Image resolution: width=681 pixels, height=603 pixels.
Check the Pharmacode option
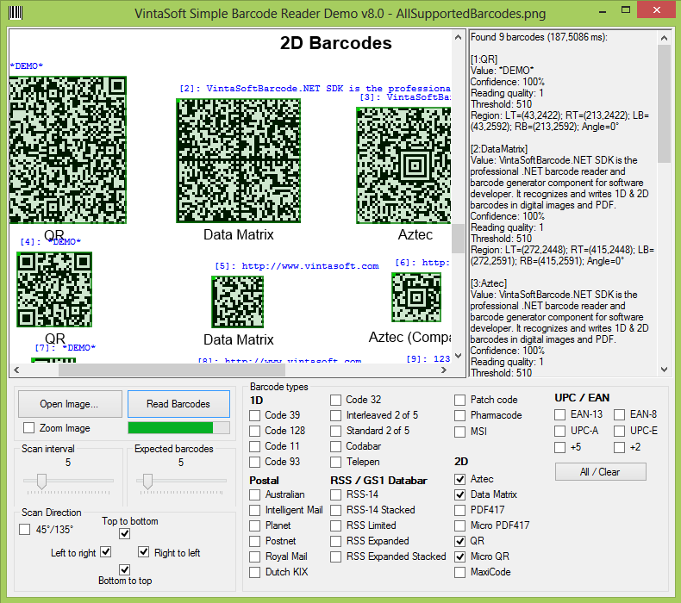pos(460,415)
